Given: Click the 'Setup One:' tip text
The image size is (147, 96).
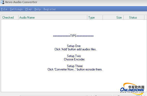Looking at the screenshot, I should (x=74, y=46).
